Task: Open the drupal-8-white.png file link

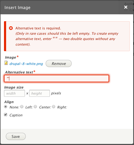Action: click(26, 64)
